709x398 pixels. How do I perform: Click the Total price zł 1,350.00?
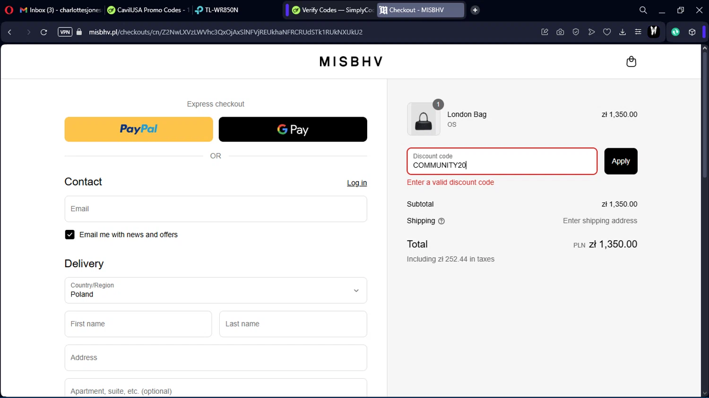613,244
